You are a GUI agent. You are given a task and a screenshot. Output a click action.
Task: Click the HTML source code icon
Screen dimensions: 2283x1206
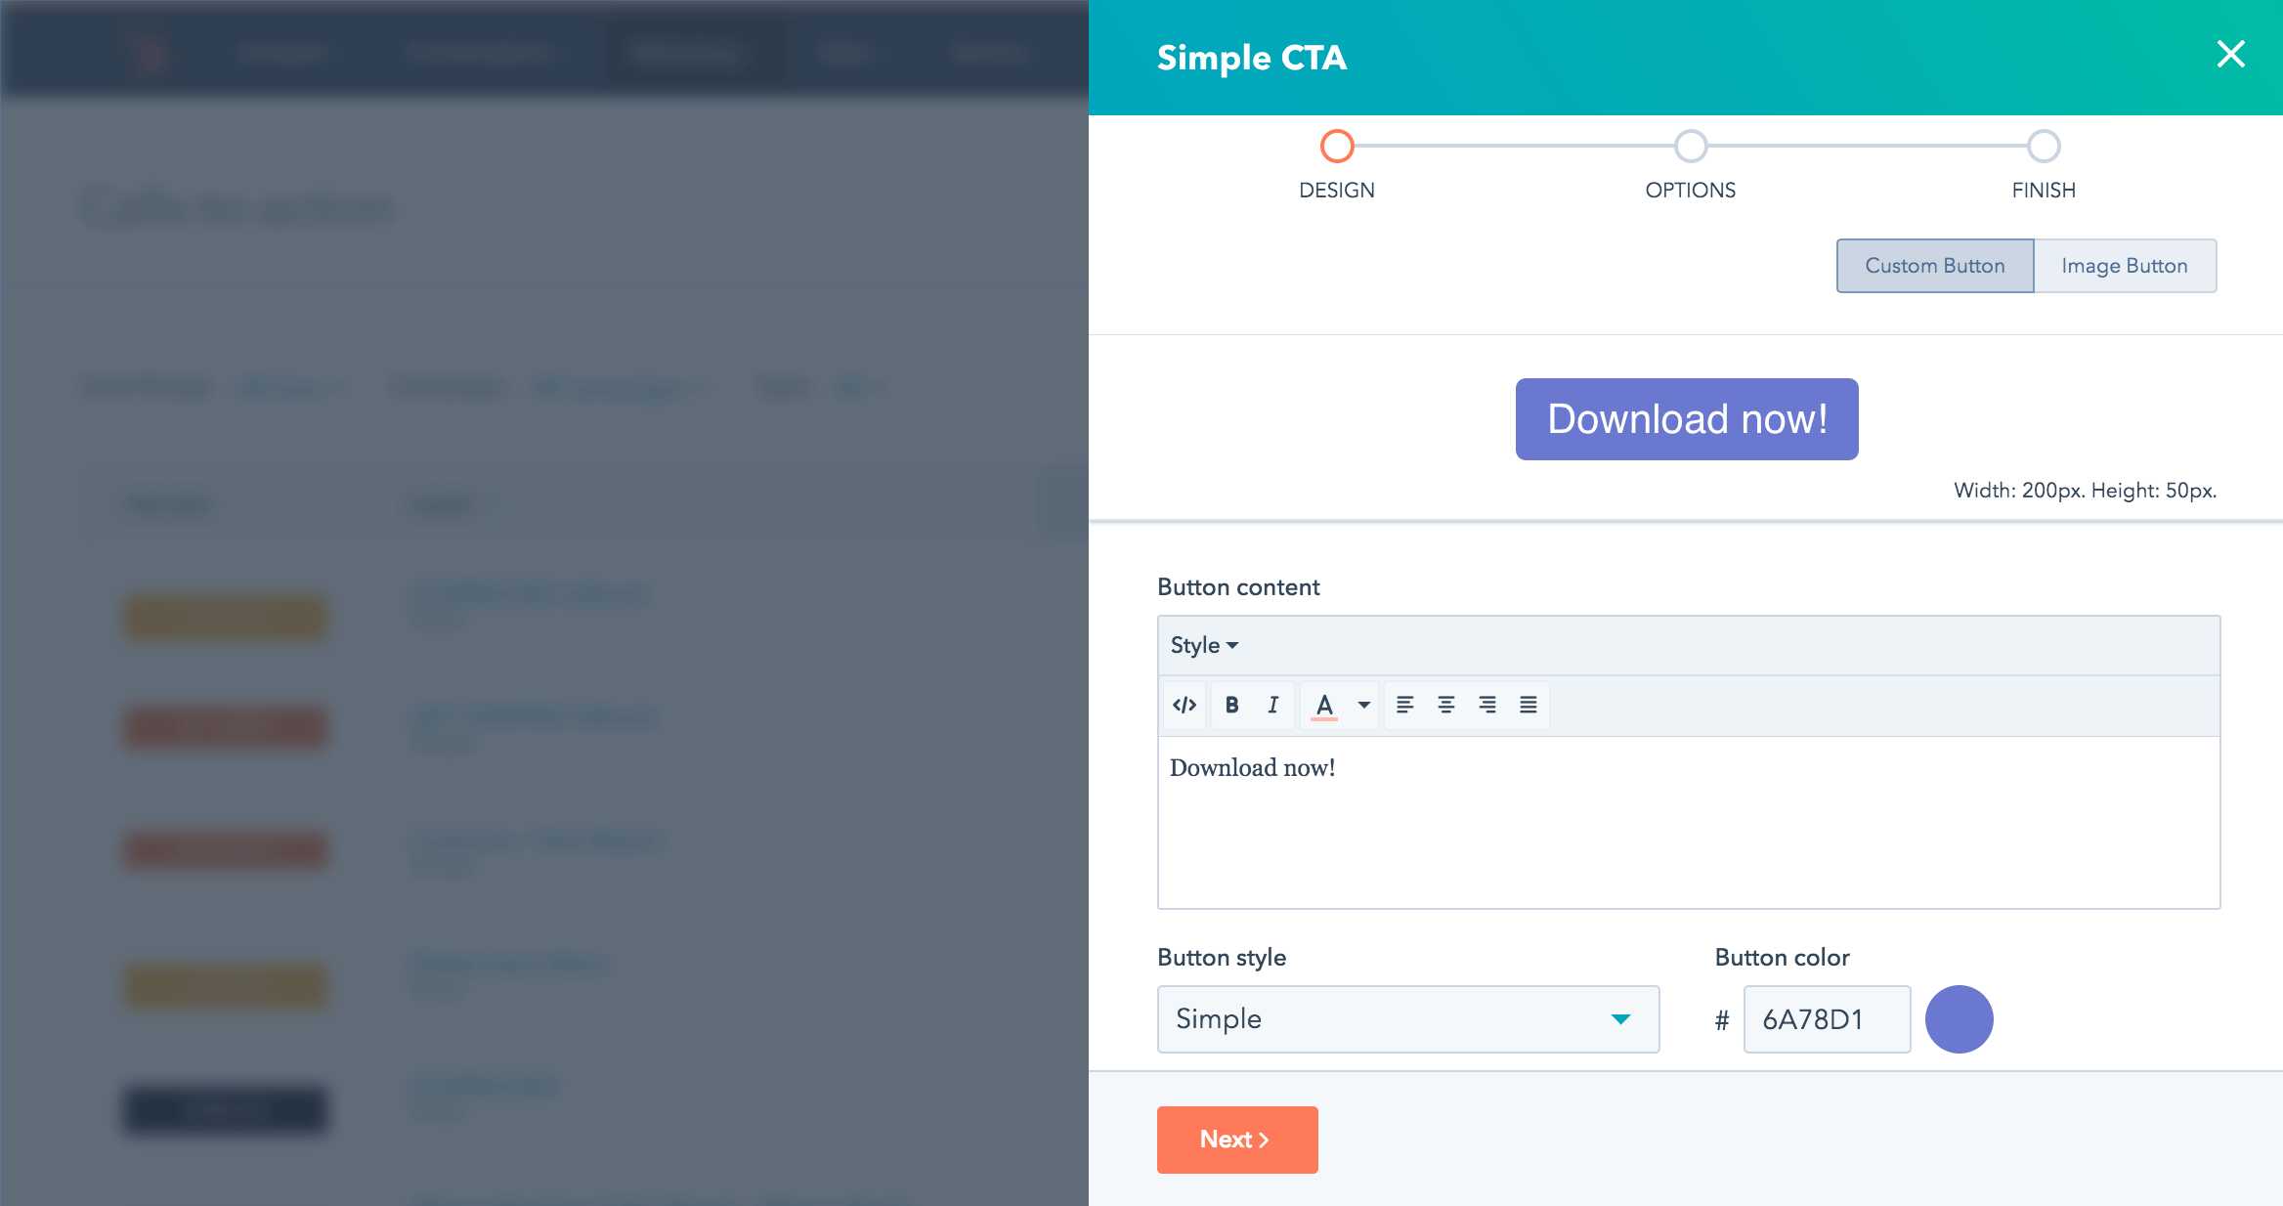coord(1184,705)
